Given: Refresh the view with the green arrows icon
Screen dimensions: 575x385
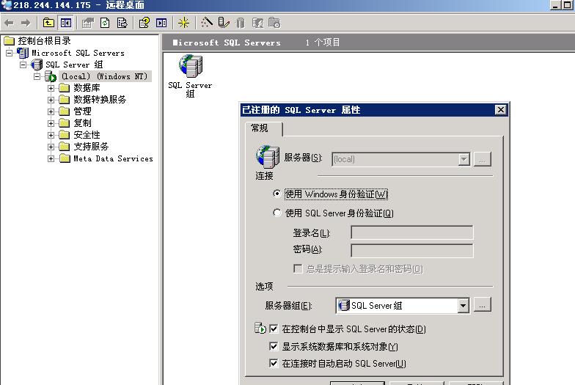Looking at the screenshot, I should click(105, 23).
